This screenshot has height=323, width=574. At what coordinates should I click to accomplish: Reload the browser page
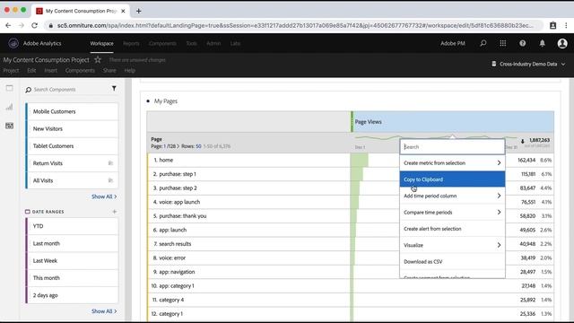click(34, 25)
